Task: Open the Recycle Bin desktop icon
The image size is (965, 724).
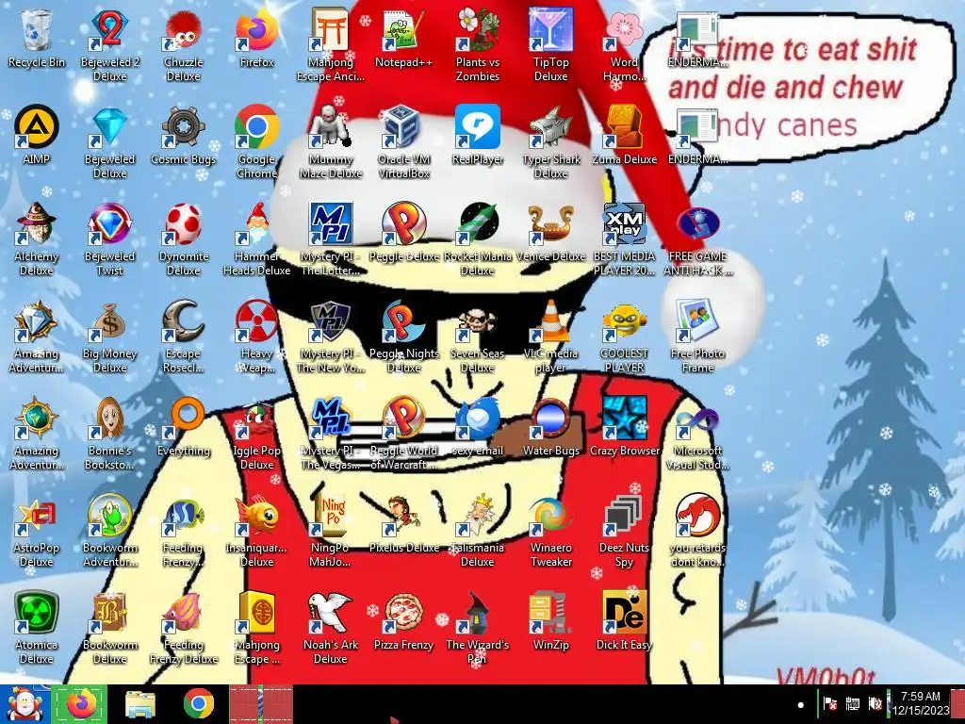Action: pyautogui.click(x=37, y=39)
